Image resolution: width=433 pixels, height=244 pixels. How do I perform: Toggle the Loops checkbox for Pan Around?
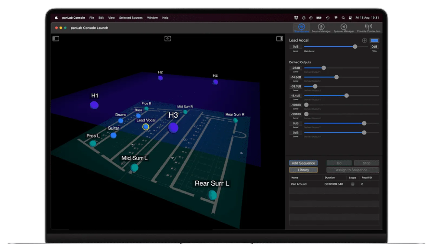click(353, 184)
